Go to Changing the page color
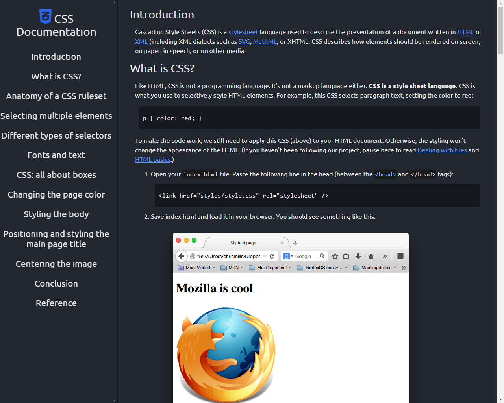Screen dimensions: 504x403 coord(56,194)
